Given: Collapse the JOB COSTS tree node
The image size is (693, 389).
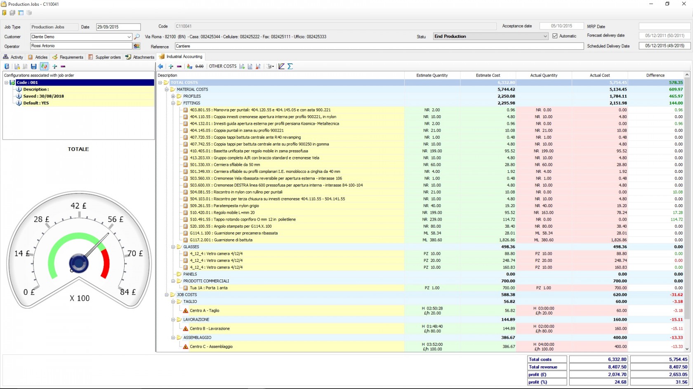Looking at the screenshot, I should pyautogui.click(x=167, y=295).
